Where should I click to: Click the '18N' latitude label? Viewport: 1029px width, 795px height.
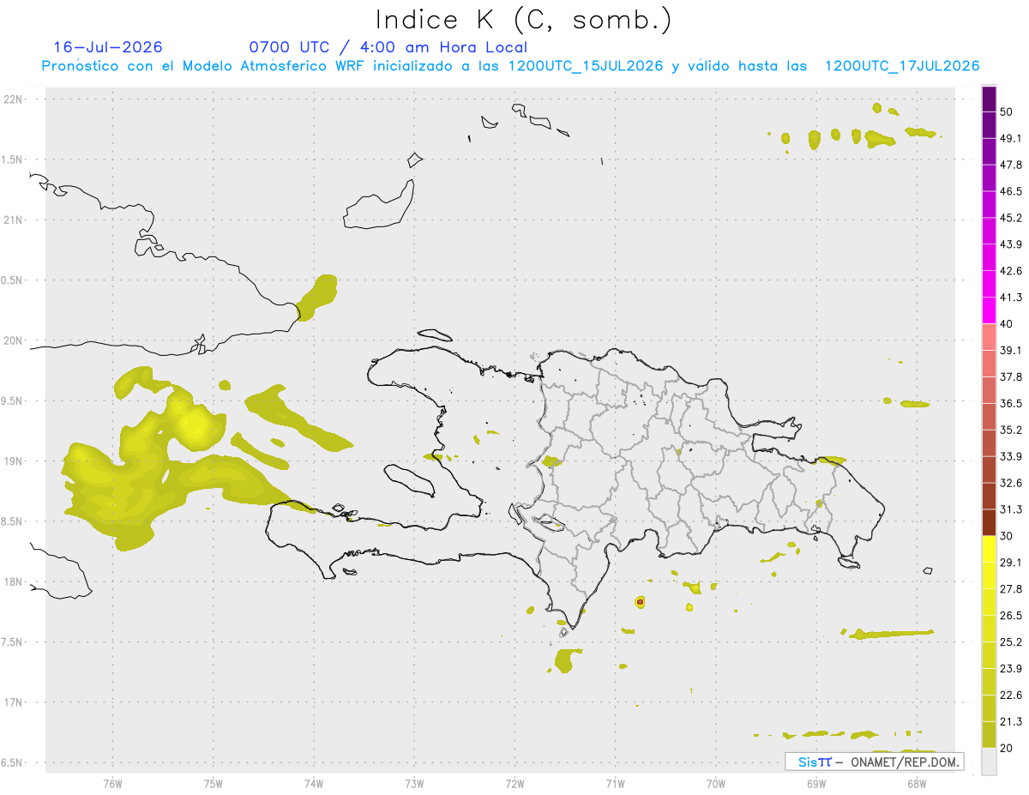pyautogui.click(x=12, y=581)
